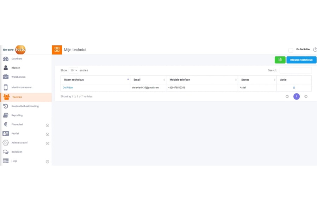Click the Klanten person icon
Screen dimensions: 317x211
pyautogui.click(x=6, y=68)
